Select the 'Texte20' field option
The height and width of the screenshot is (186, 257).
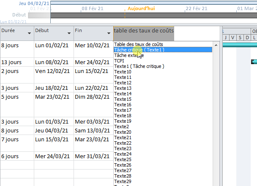123,132
